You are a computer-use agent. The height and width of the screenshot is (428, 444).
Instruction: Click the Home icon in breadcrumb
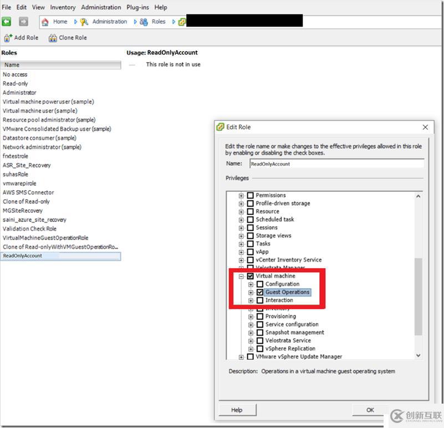click(x=46, y=22)
